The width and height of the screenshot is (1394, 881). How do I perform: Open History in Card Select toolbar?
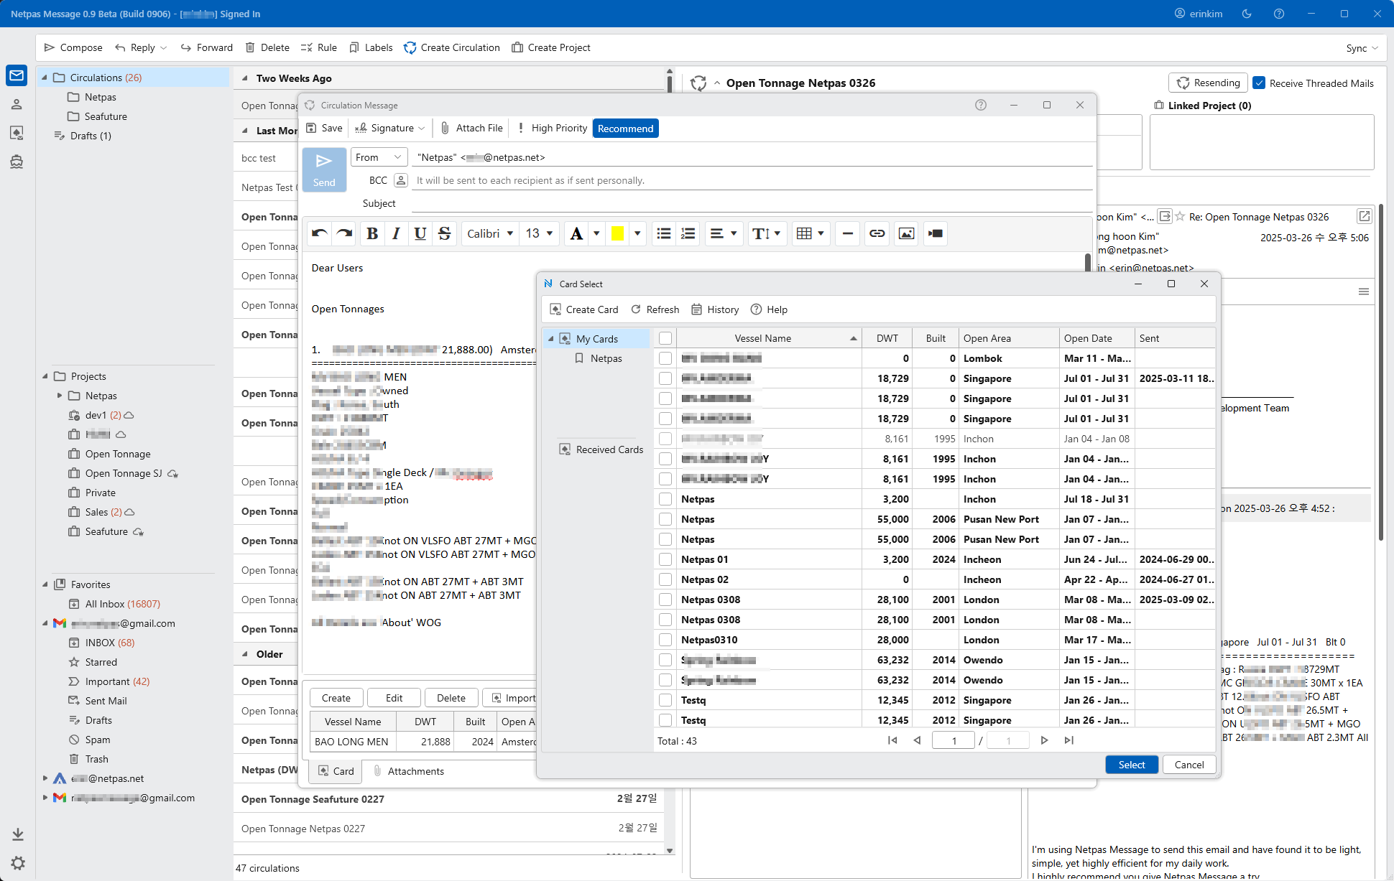715,309
